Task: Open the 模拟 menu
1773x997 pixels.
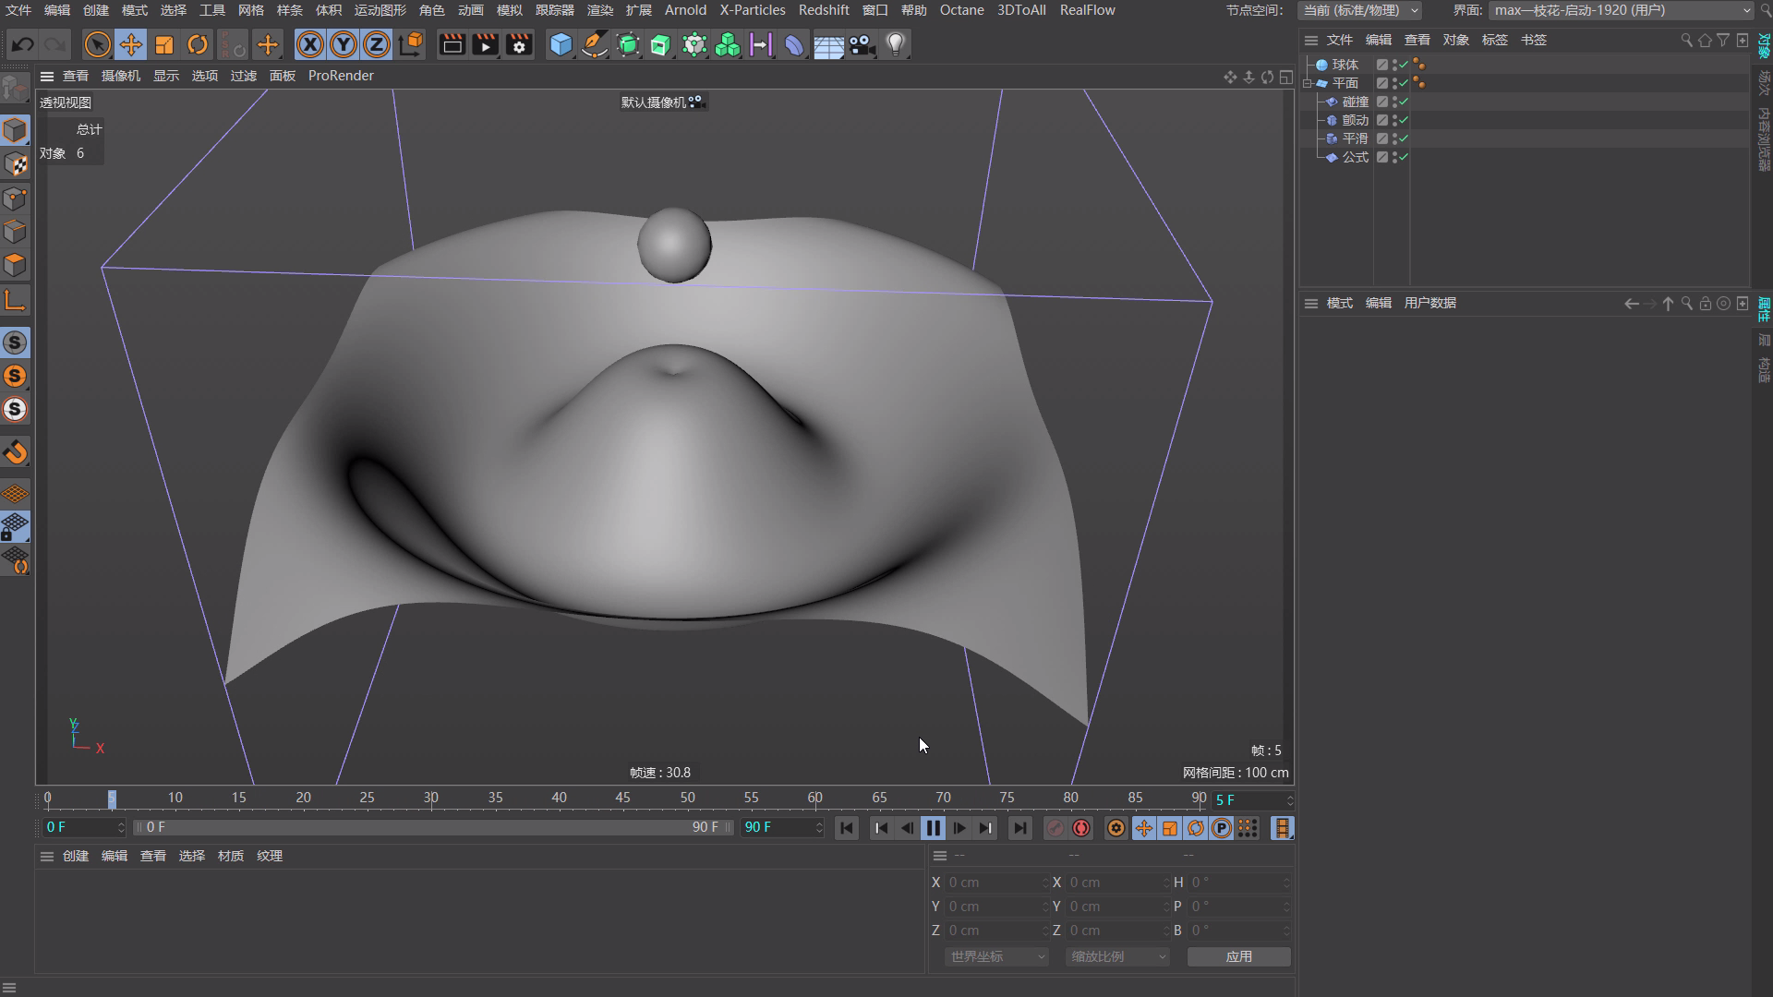Action: pos(509,10)
